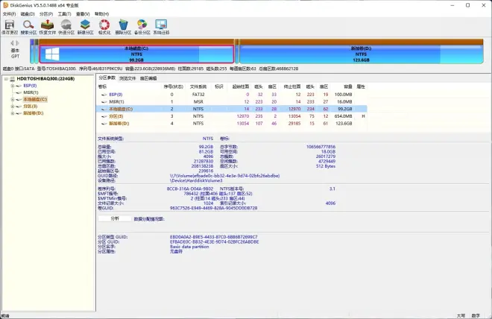This screenshot has height=319, width=492.
Task: Click drive icon beside MSR(1) in tree
Action: 19,92
